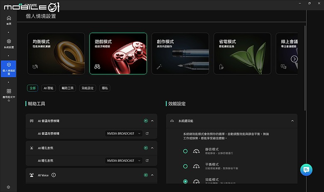Select the AI 智能 filter tab
The image size is (324, 192).
[49, 88]
